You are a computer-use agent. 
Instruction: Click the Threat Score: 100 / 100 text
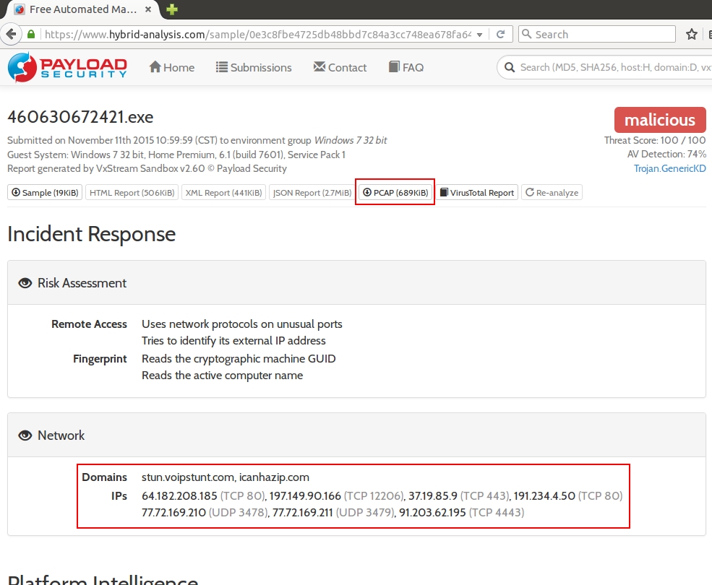(x=655, y=140)
